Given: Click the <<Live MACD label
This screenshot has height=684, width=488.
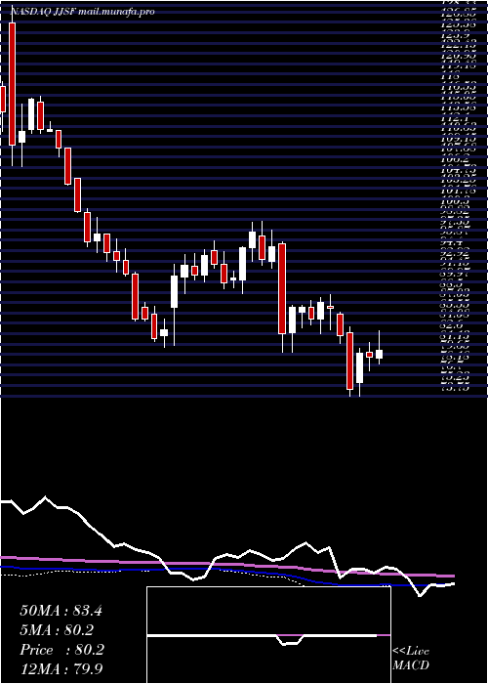Looking at the screenshot, I should pyautogui.click(x=411, y=659).
